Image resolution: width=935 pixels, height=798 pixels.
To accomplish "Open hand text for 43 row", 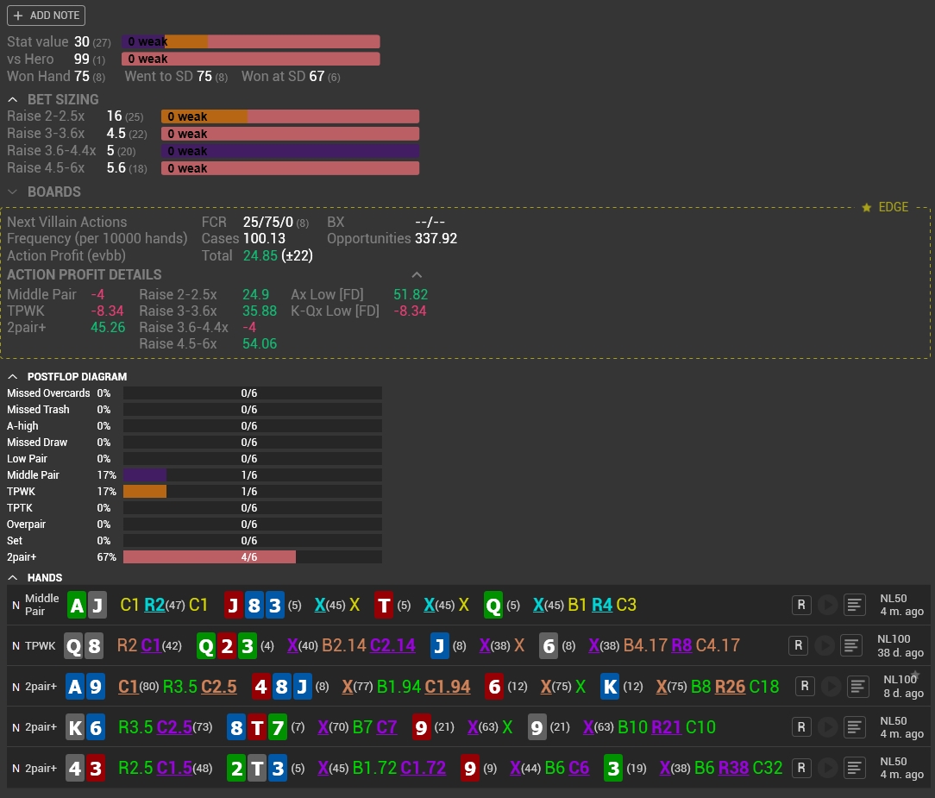I will tap(854, 768).
